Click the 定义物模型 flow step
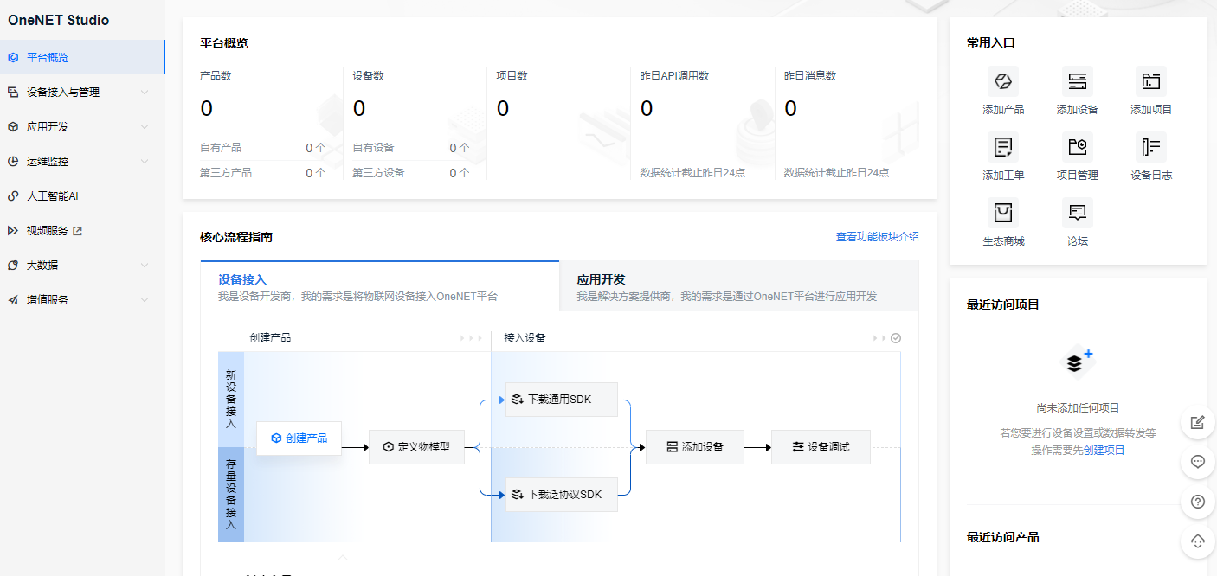The height and width of the screenshot is (576, 1217). click(416, 447)
